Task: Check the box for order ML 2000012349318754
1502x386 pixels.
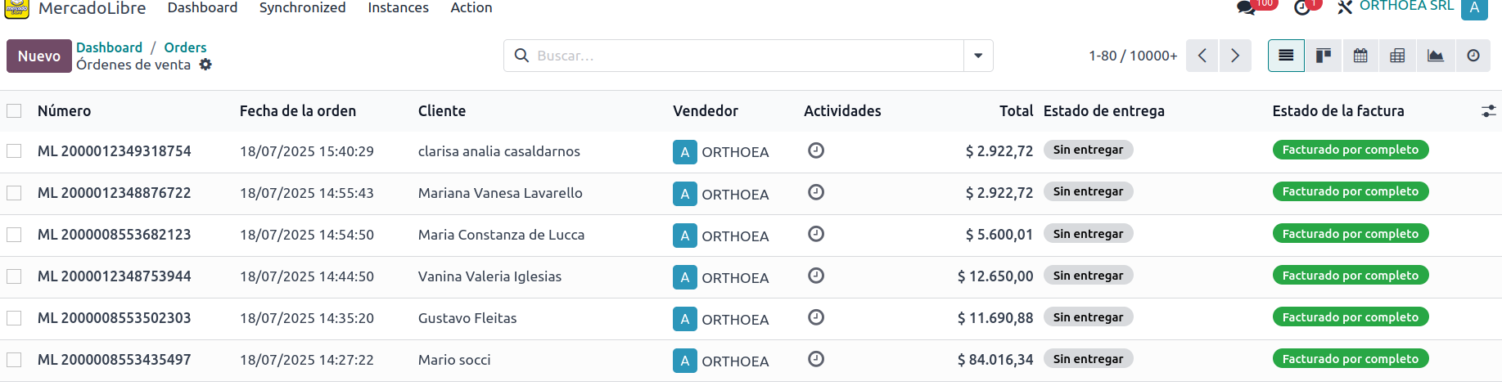Action: pyautogui.click(x=14, y=151)
